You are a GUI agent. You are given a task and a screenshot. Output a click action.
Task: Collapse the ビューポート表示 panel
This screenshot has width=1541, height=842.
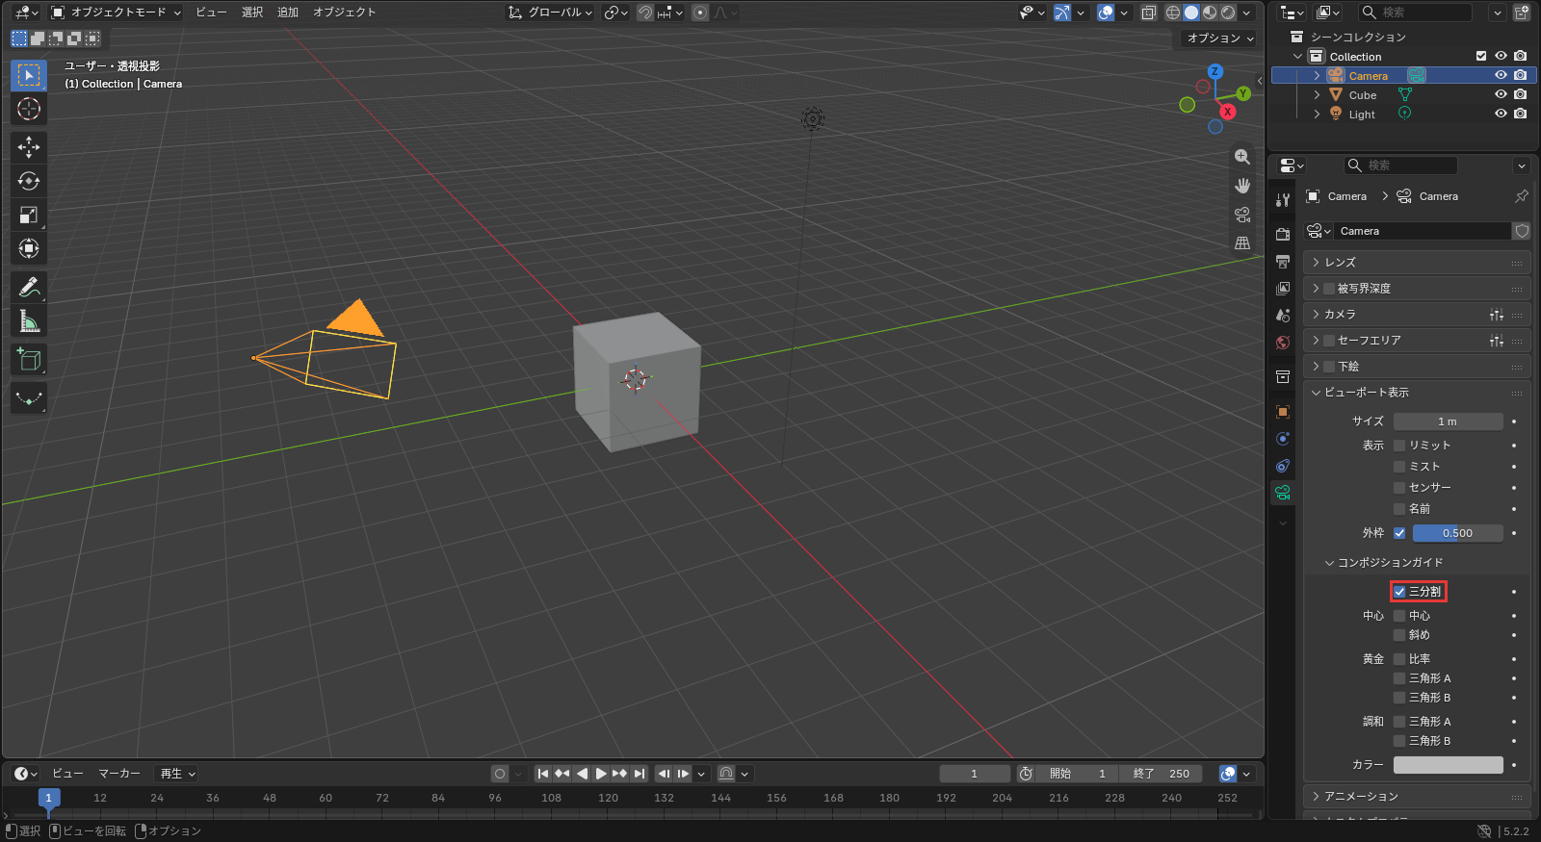click(x=1417, y=393)
